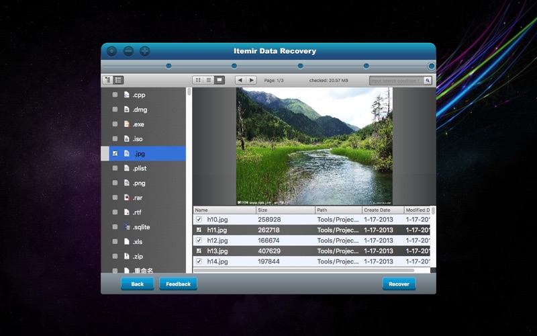Click the fourth progress step dot
Image resolution: width=537 pixels, height=336 pixels.
coord(367,66)
